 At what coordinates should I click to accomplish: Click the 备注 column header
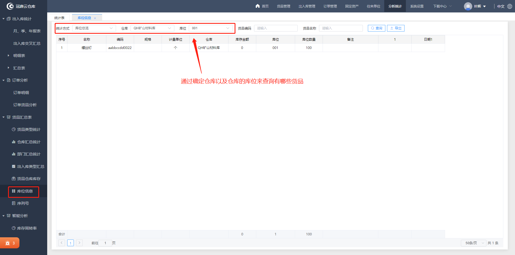point(350,40)
